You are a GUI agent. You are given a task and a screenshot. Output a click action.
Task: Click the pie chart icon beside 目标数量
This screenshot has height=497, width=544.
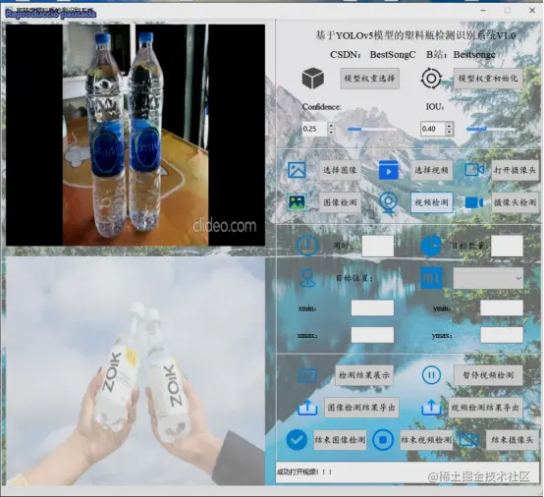(431, 246)
